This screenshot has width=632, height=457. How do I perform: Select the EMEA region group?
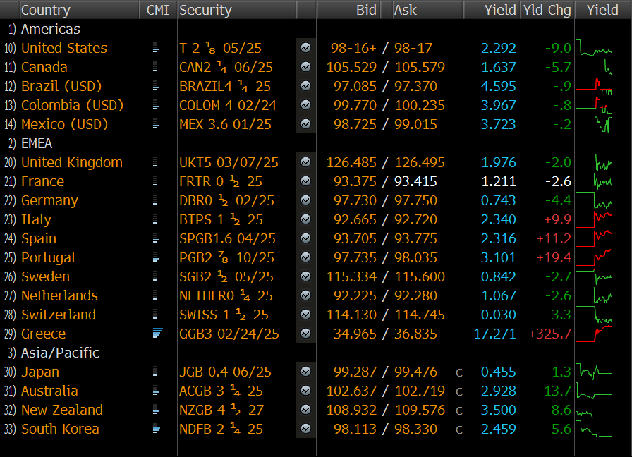(x=37, y=143)
